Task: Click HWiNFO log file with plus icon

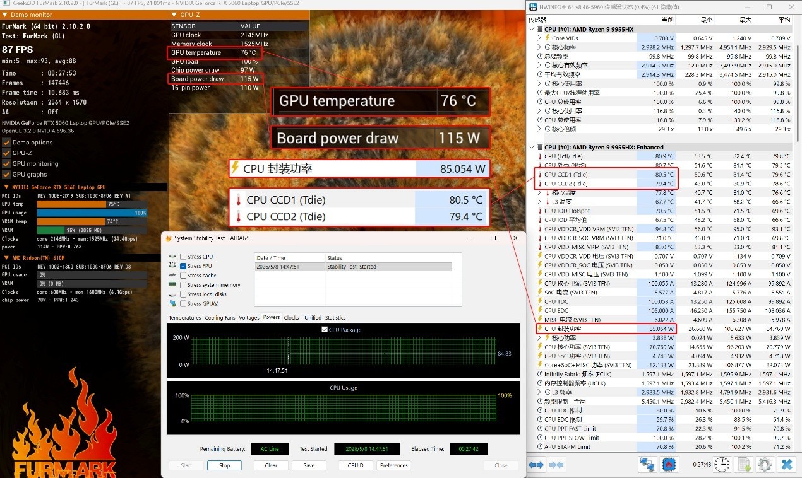Action: (x=744, y=465)
